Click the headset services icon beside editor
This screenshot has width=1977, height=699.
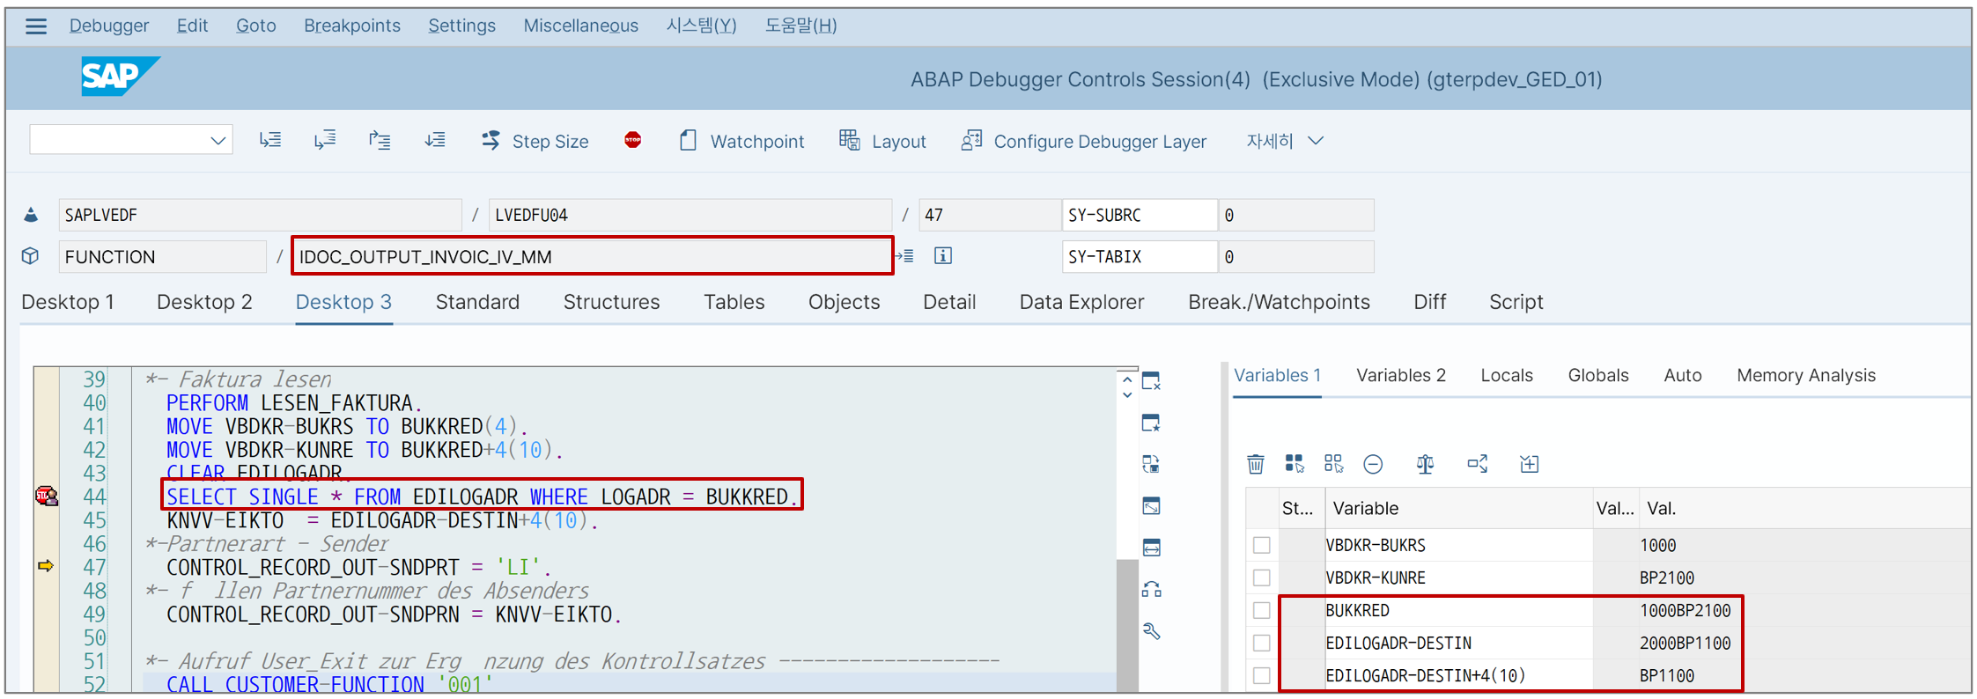click(x=1151, y=589)
